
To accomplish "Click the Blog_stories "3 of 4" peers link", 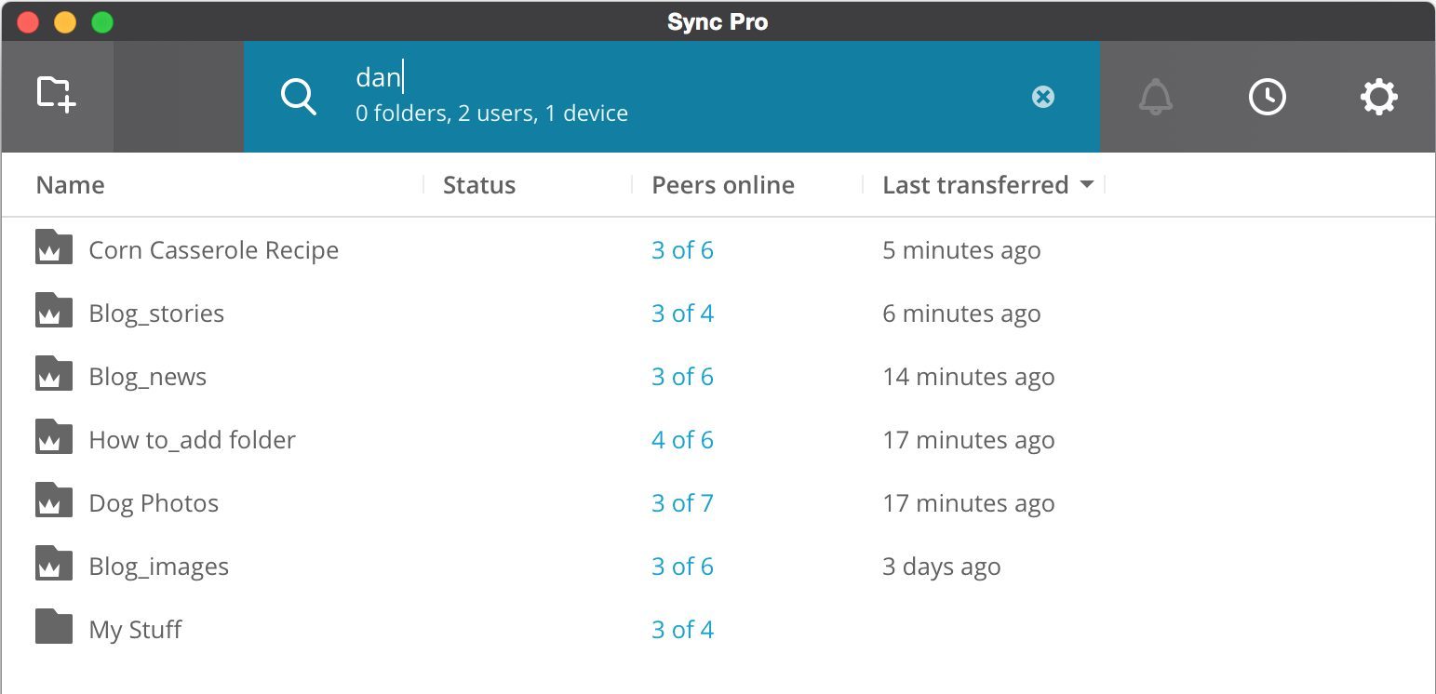I will tap(682, 314).
